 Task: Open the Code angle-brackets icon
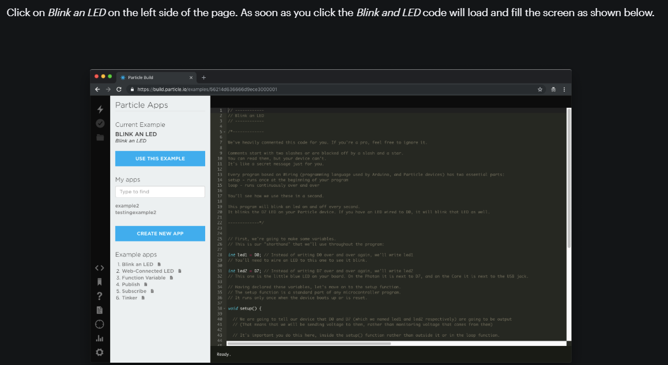(100, 268)
